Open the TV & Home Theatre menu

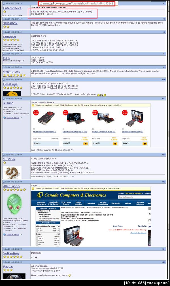tap(66, 203)
